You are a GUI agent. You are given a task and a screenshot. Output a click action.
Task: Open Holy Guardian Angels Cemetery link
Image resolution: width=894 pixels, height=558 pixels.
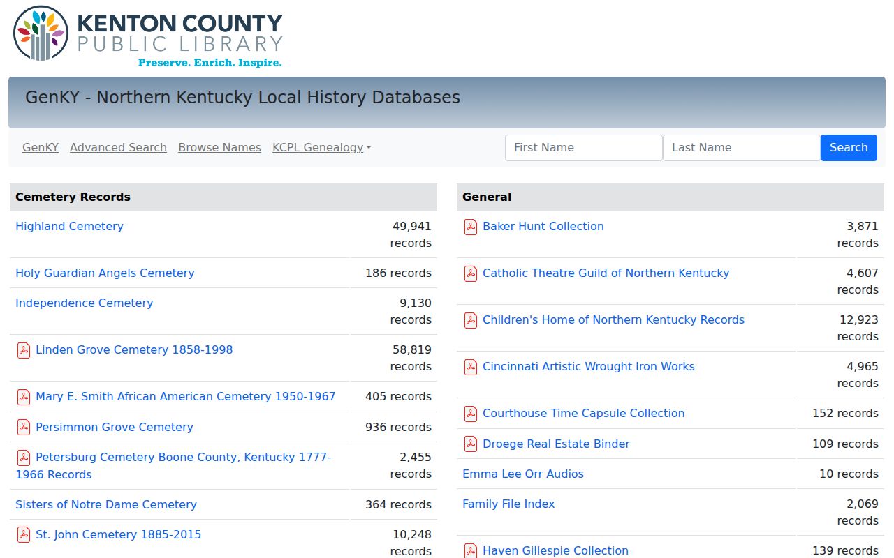[105, 273]
